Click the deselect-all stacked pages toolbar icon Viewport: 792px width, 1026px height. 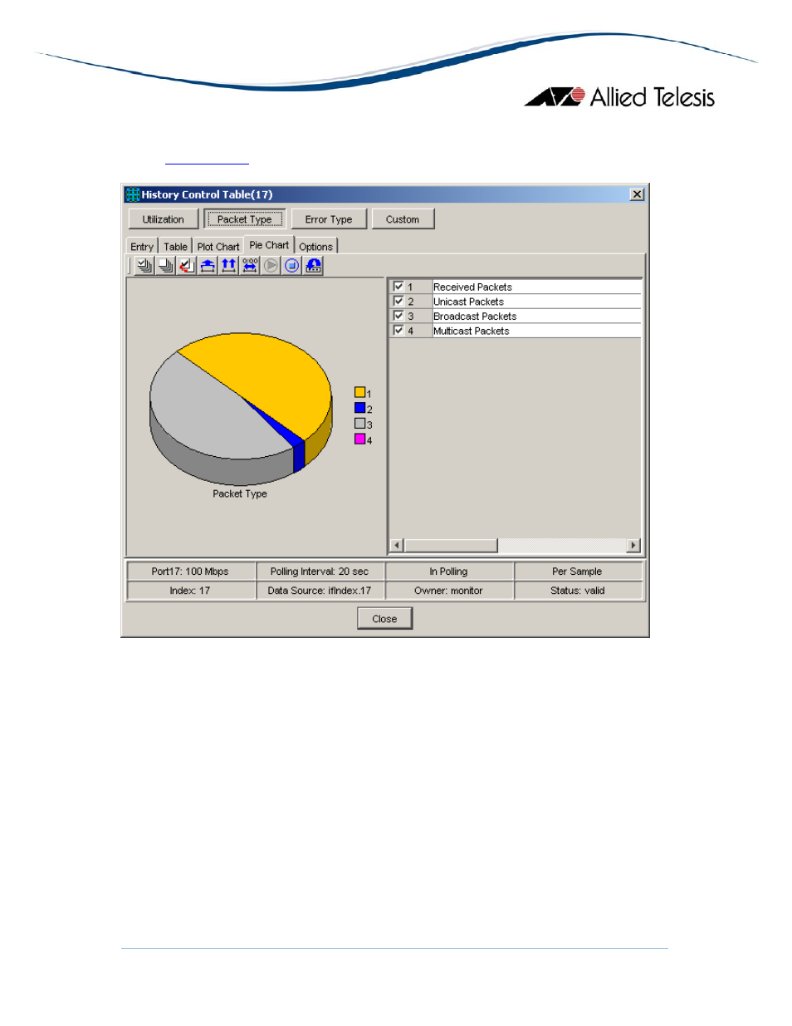tap(165, 266)
